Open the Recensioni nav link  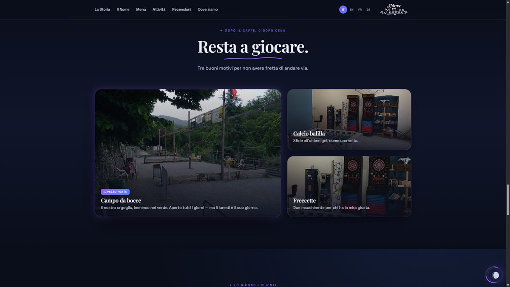(181, 9)
